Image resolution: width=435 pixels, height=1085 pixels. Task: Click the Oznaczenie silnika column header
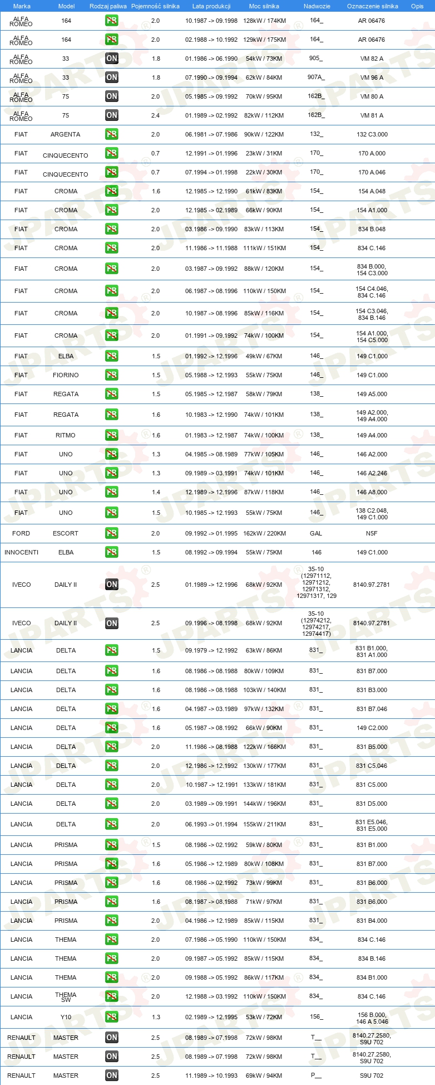click(x=373, y=6)
